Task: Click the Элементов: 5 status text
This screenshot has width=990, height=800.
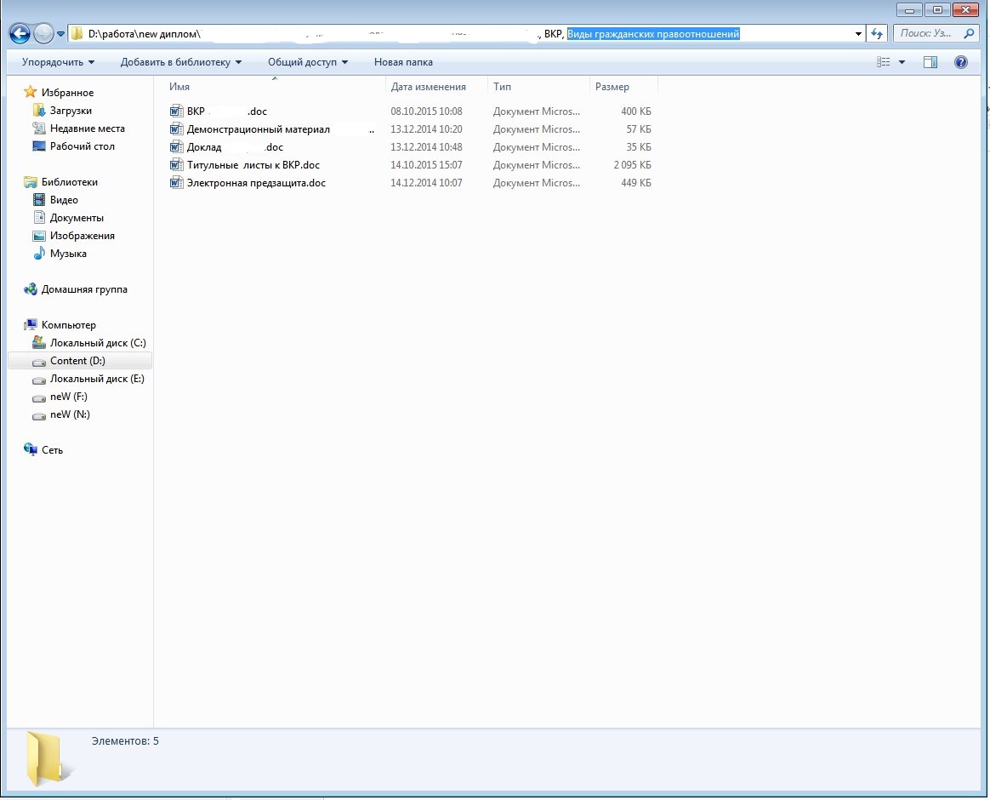Action: point(125,740)
